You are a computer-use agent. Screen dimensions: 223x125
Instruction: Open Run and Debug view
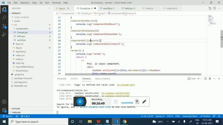(4, 34)
